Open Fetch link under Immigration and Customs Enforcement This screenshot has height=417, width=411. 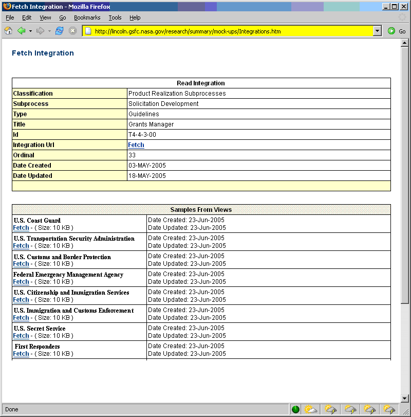[21, 318]
